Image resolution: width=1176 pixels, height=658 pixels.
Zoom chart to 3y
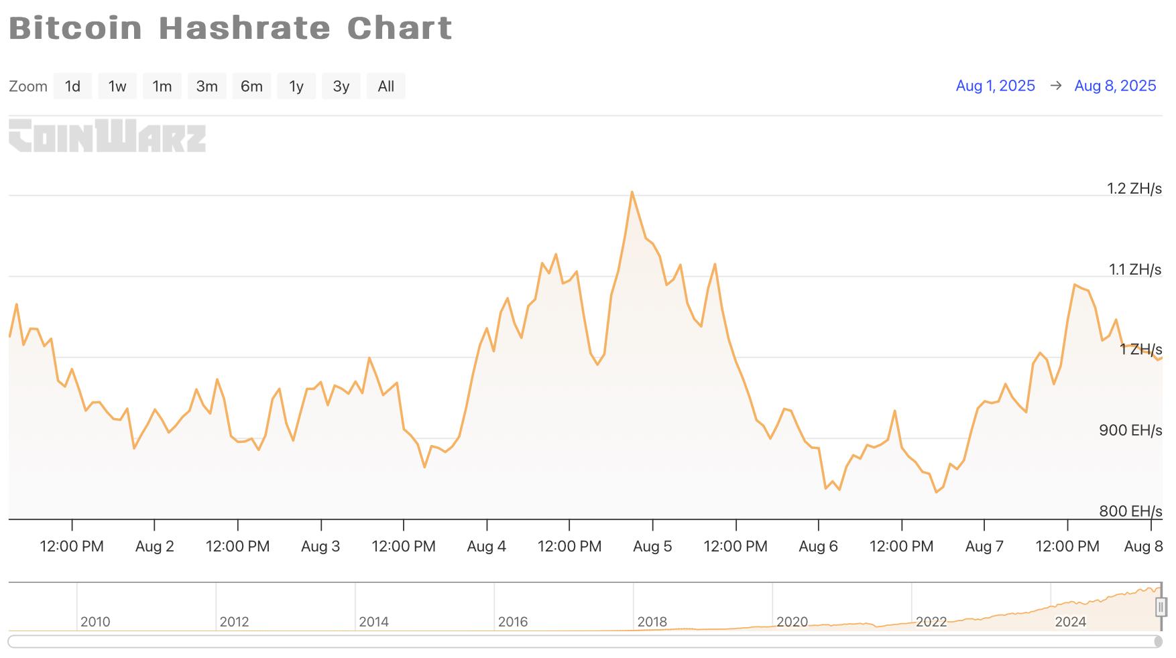click(341, 86)
